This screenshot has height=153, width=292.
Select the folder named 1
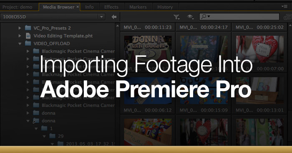pos(51,128)
